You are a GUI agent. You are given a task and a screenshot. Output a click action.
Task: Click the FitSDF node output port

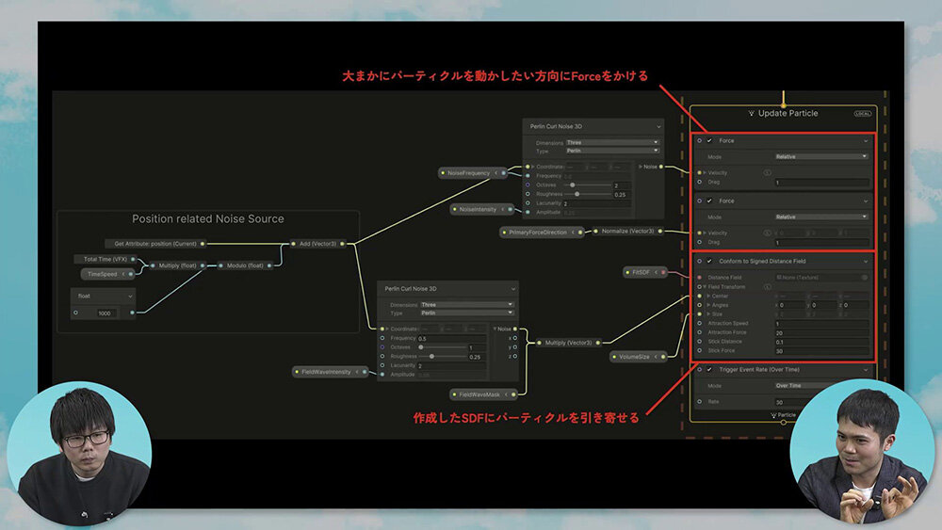pos(663,272)
